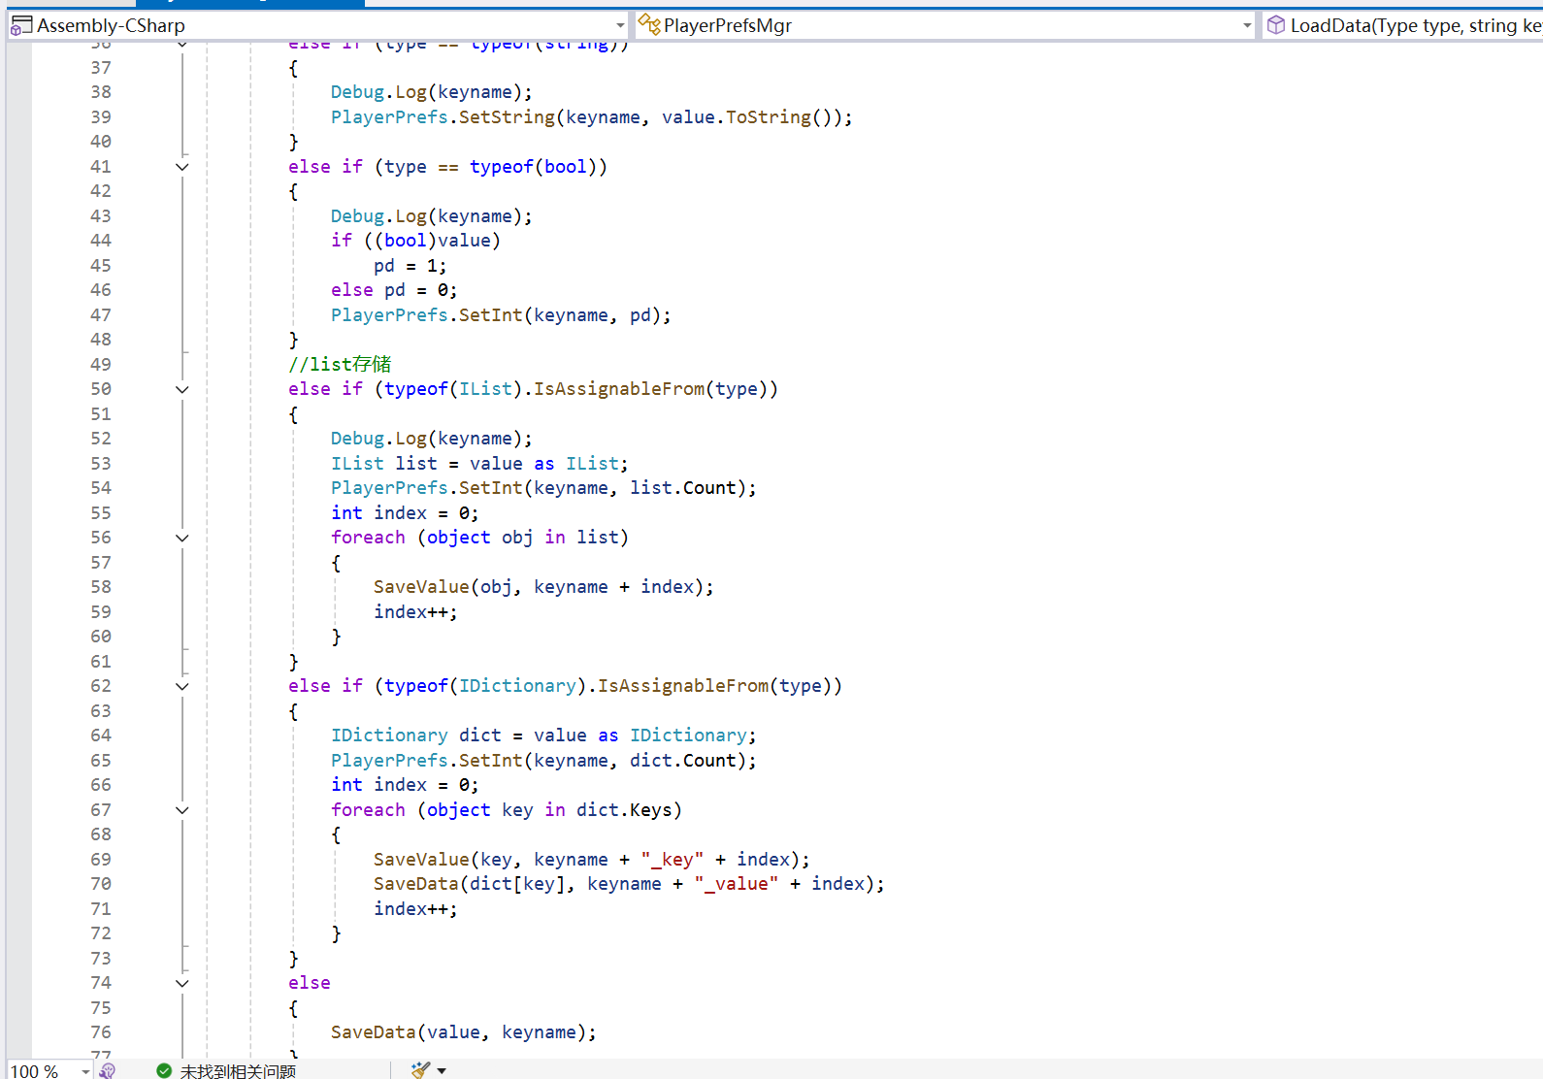The width and height of the screenshot is (1543, 1079).
Task: Click line number 61
Action: point(101,662)
